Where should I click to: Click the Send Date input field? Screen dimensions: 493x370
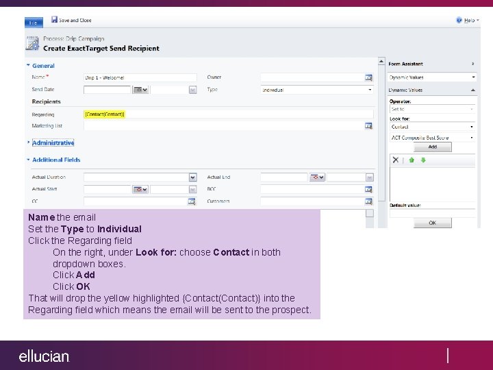point(108,90)
